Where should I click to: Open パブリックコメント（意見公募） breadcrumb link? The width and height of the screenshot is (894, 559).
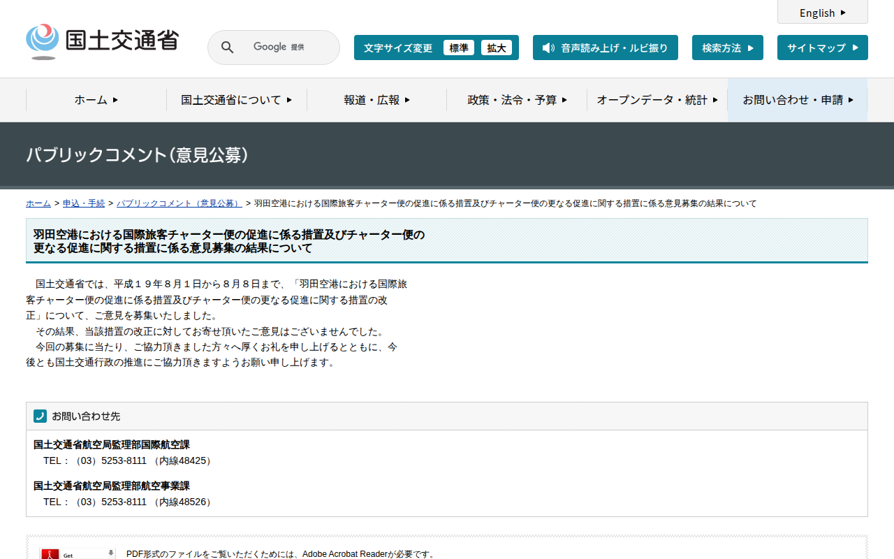click(x=179, y=203)
